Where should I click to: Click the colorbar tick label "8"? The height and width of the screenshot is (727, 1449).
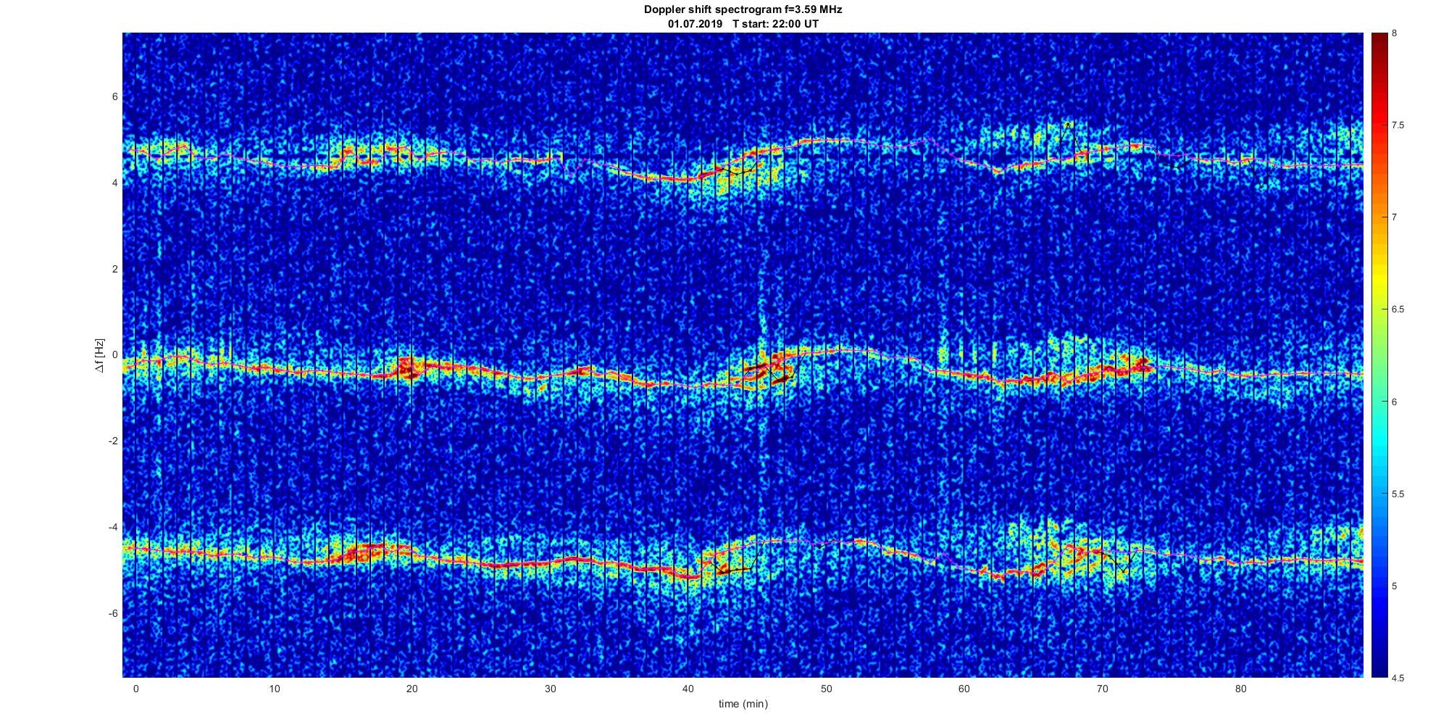[1394, 33]
